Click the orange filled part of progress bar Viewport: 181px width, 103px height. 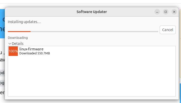(19, 32)
